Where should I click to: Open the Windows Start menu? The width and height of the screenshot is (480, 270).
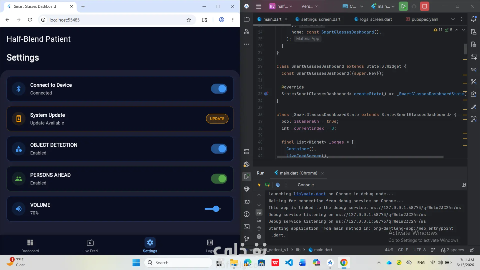(136, 262)
